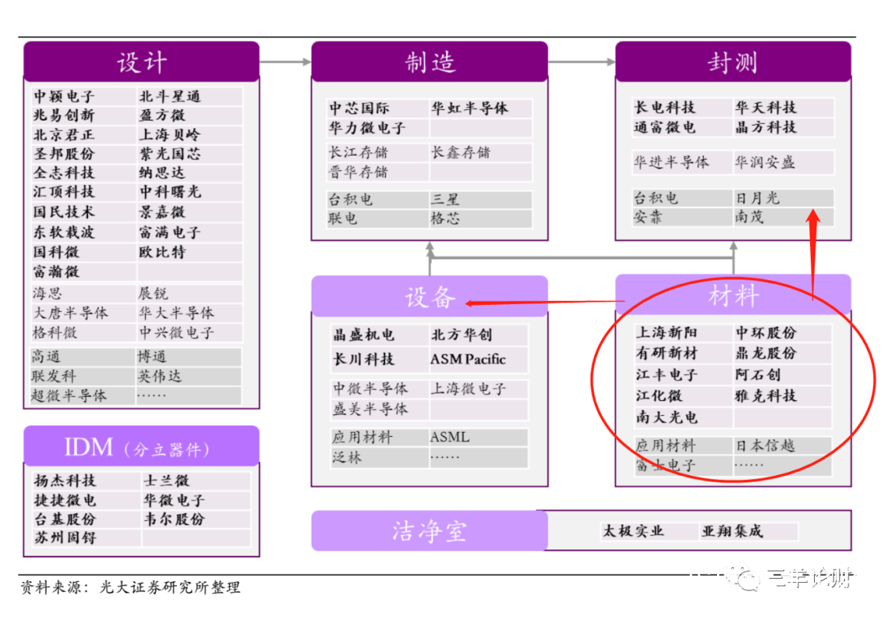Select the text 东软载波
Screen dimensions: 881x617
(64, 231)
